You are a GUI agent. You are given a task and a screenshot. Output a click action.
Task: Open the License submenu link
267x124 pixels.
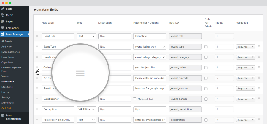tap(5, 92)
